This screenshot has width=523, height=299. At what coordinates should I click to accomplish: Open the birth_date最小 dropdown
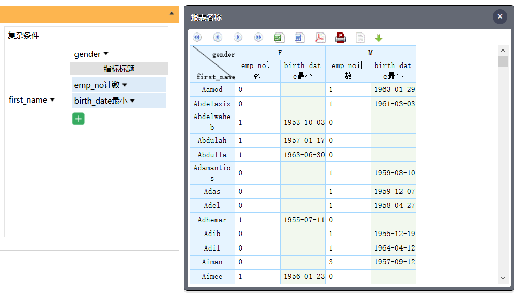point(132,101)
